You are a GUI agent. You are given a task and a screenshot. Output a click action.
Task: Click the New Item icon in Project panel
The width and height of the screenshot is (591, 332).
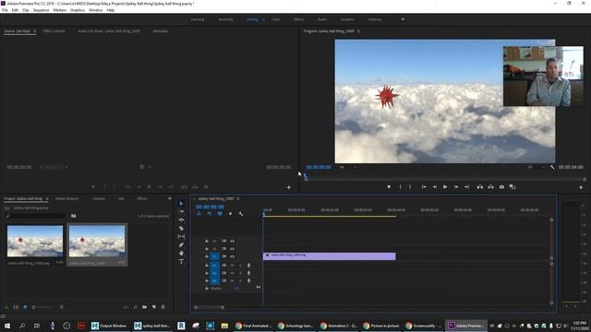154,307
